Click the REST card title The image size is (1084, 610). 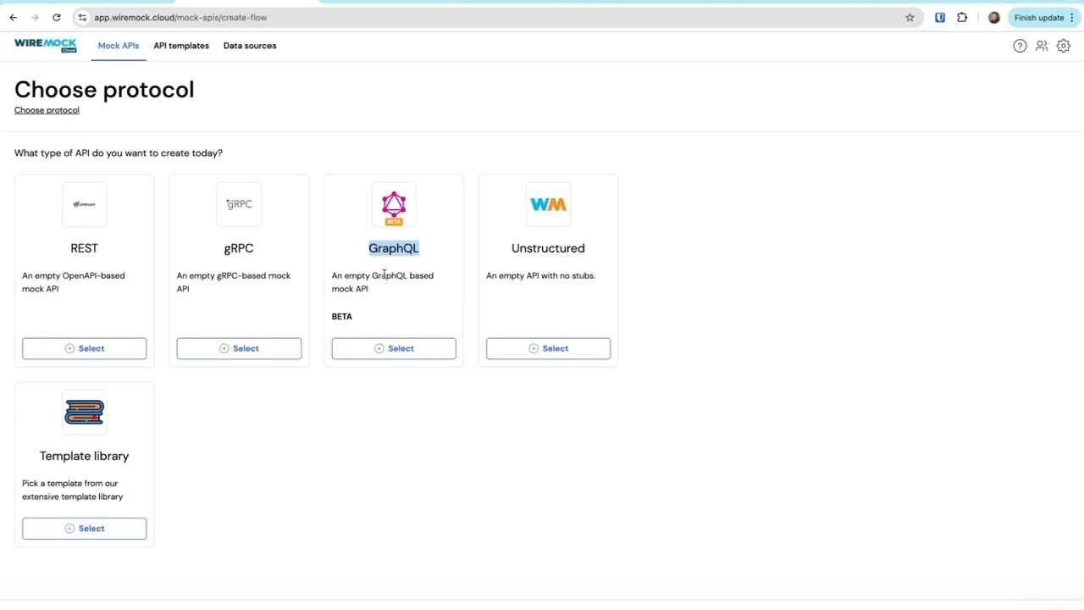[x=84, y=248]
